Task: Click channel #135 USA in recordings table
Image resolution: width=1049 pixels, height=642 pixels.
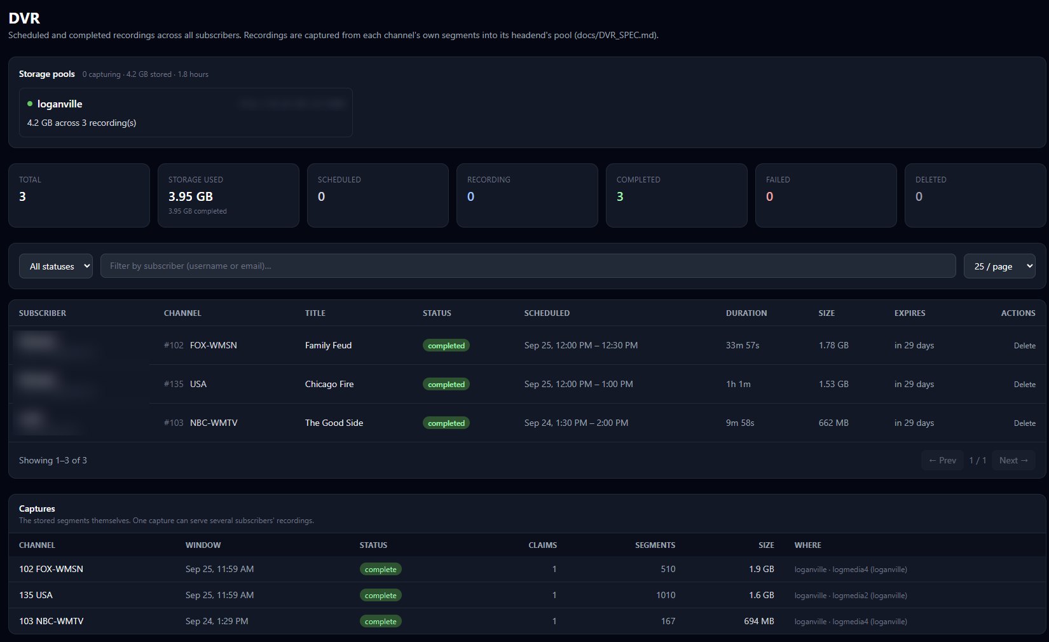Action: (x=185, y=384)
